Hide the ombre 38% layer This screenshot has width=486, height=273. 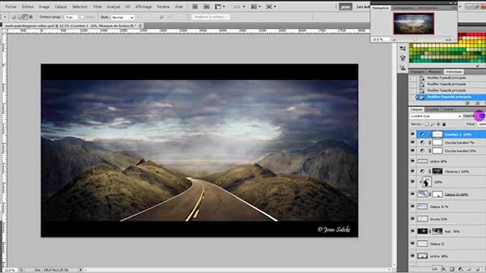coord(413,161)
